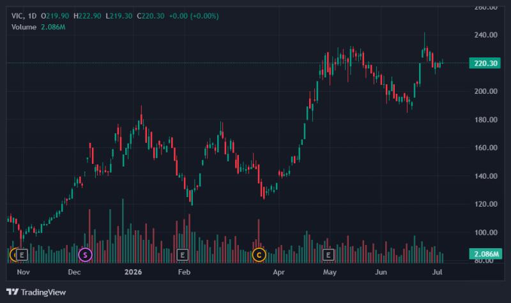This screenshot has width=511, height=303.
Task: Click the tallest volume bar before 2026
Action: pos(123,231)
